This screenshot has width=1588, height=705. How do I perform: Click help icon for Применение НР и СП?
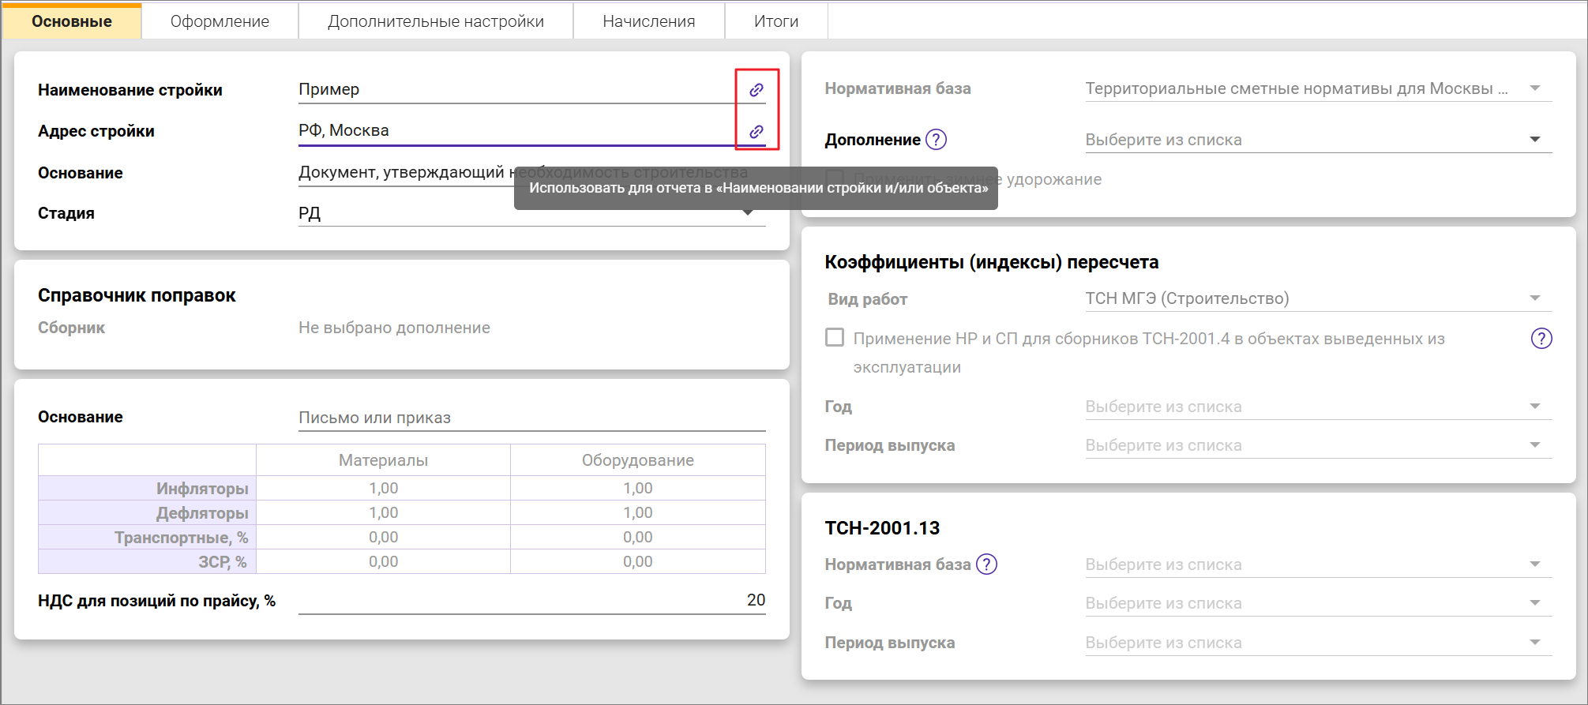(1541, 339)
